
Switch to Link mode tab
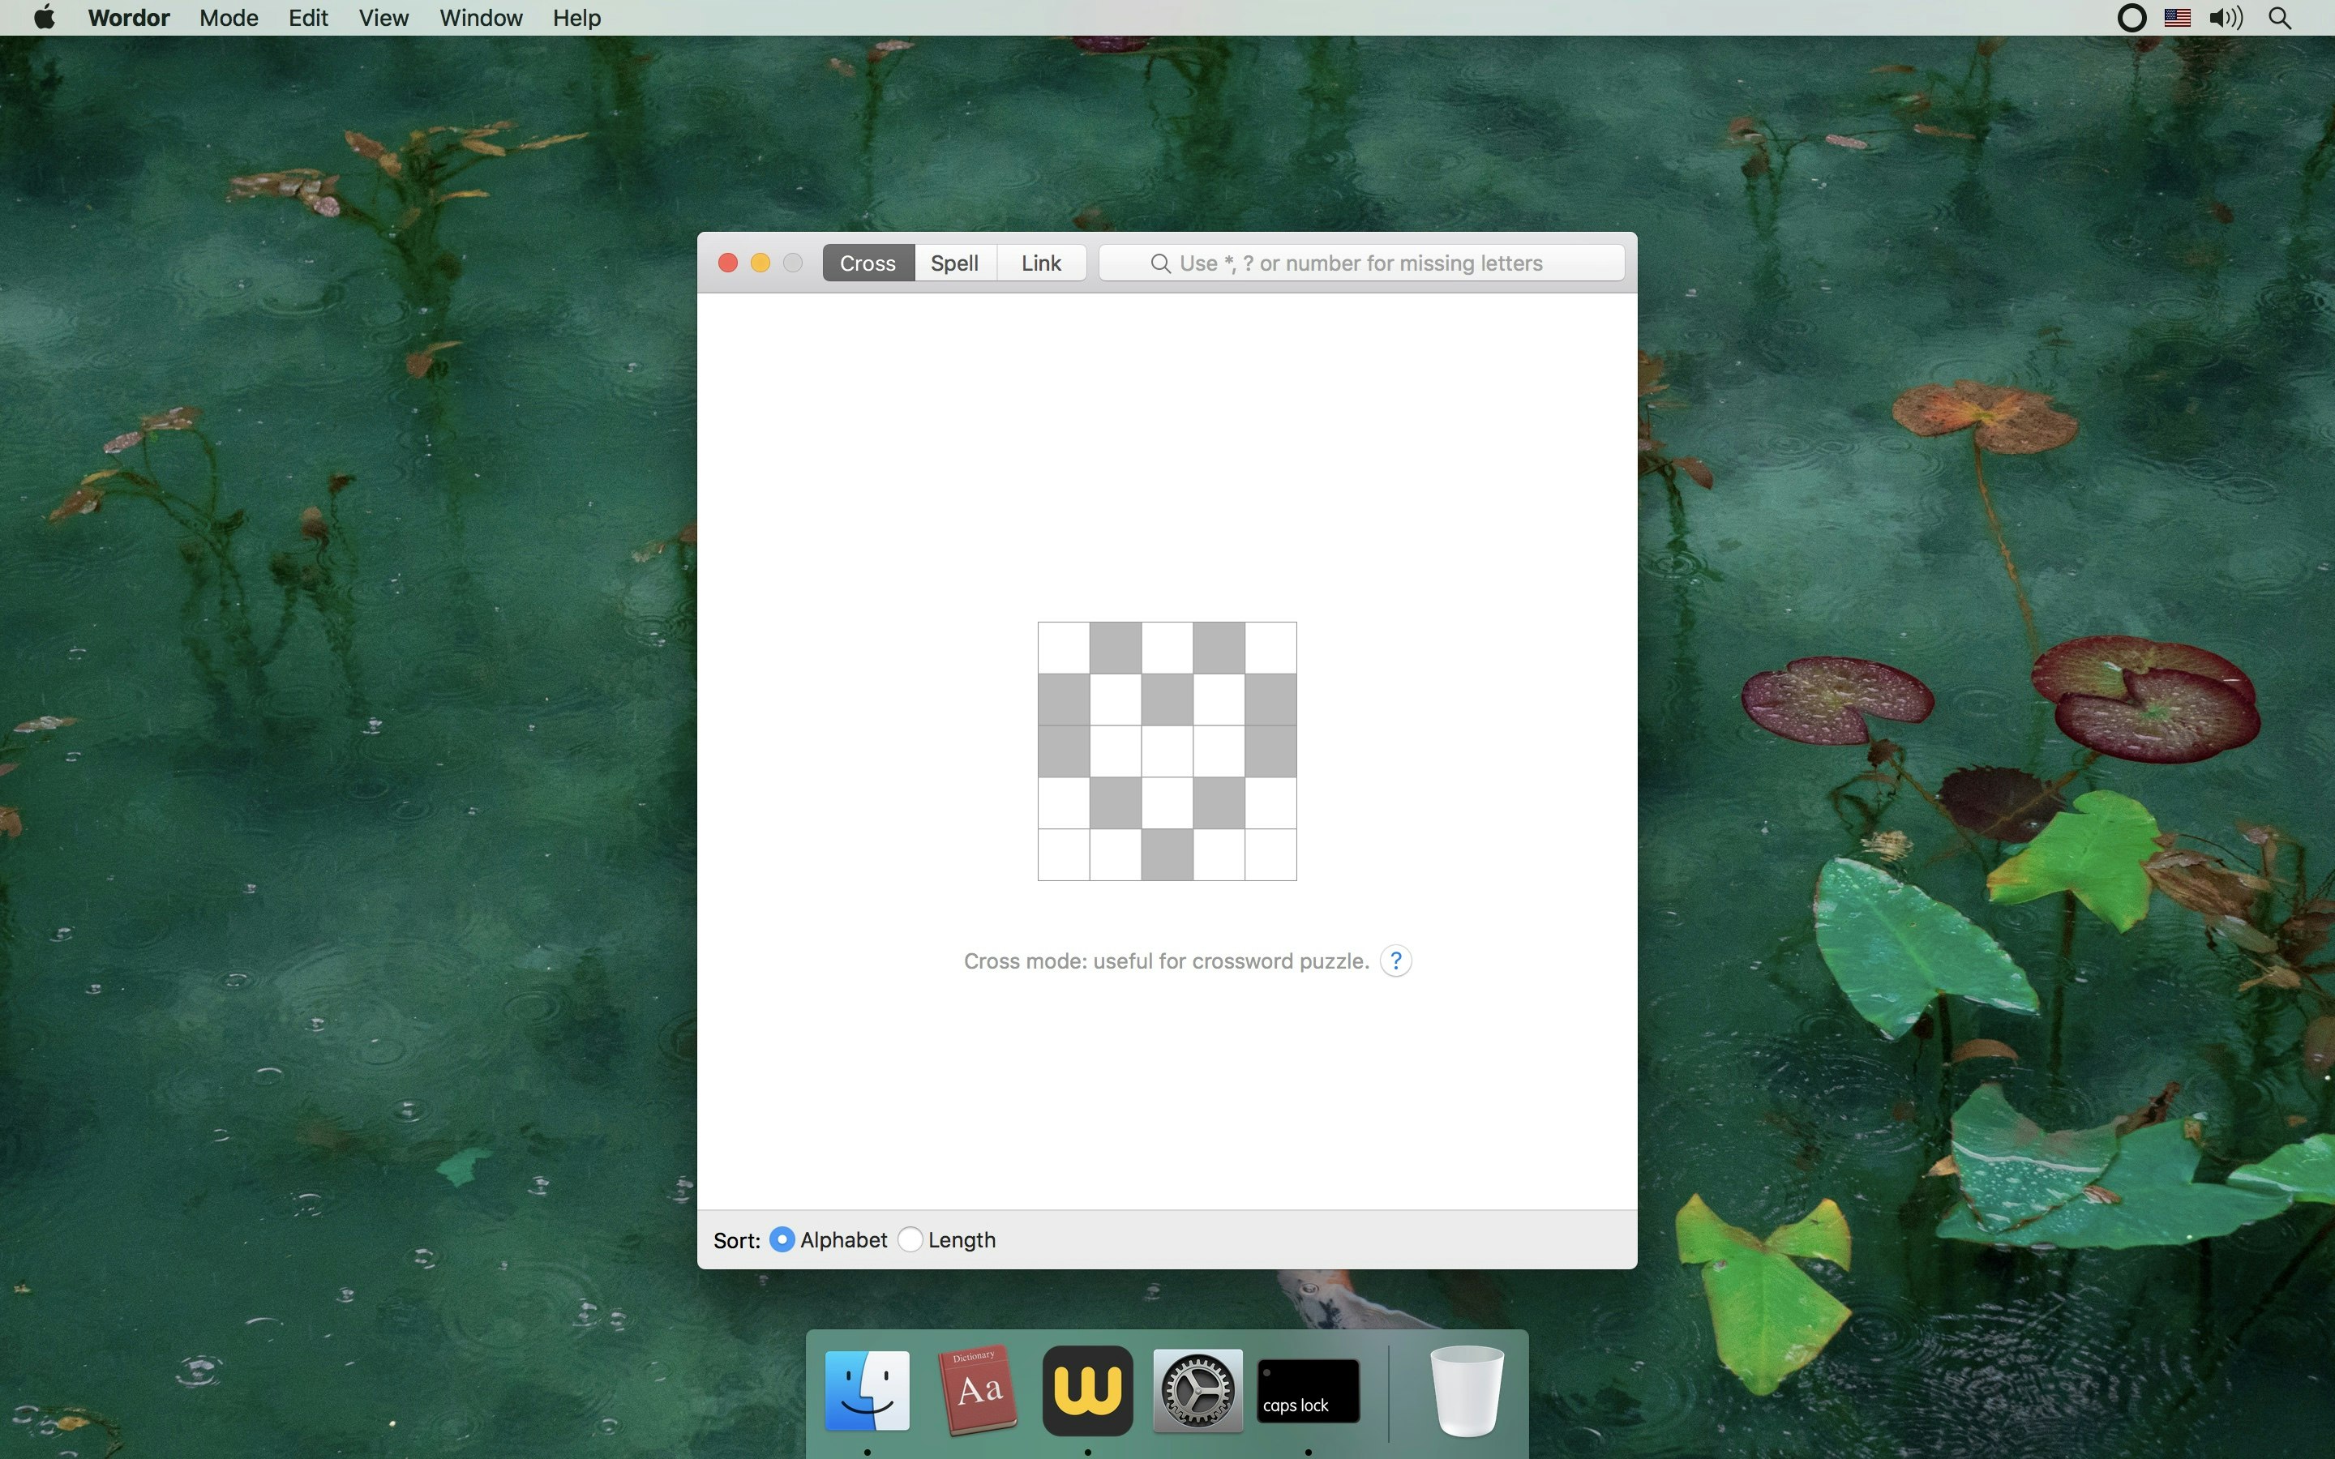[x=1040, y=263]
